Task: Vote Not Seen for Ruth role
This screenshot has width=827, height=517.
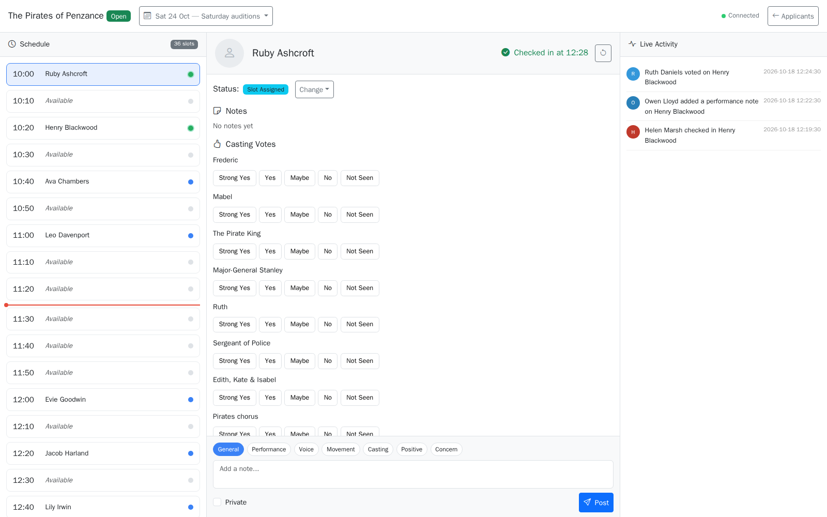Action: click(360, 324)
